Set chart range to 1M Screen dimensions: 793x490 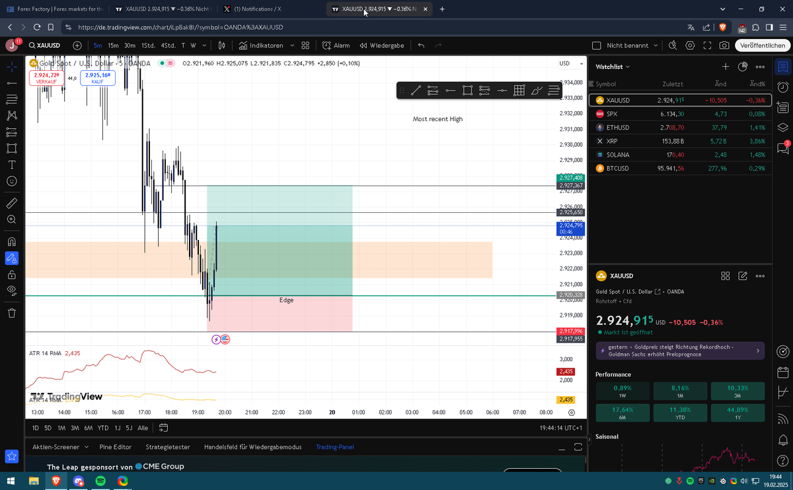click(61, 428)
